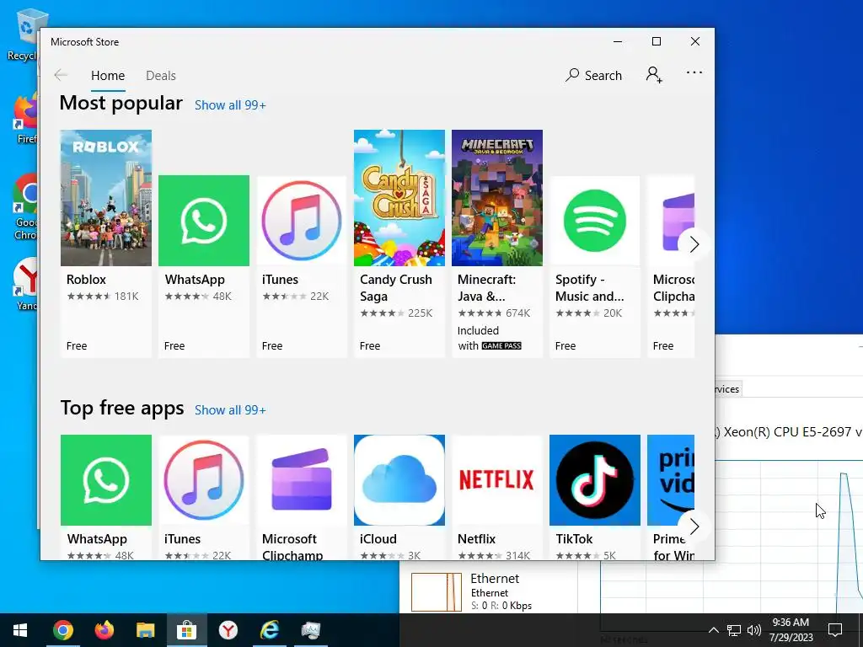Switch to Task Manager from the taskbar

[311, 630]
